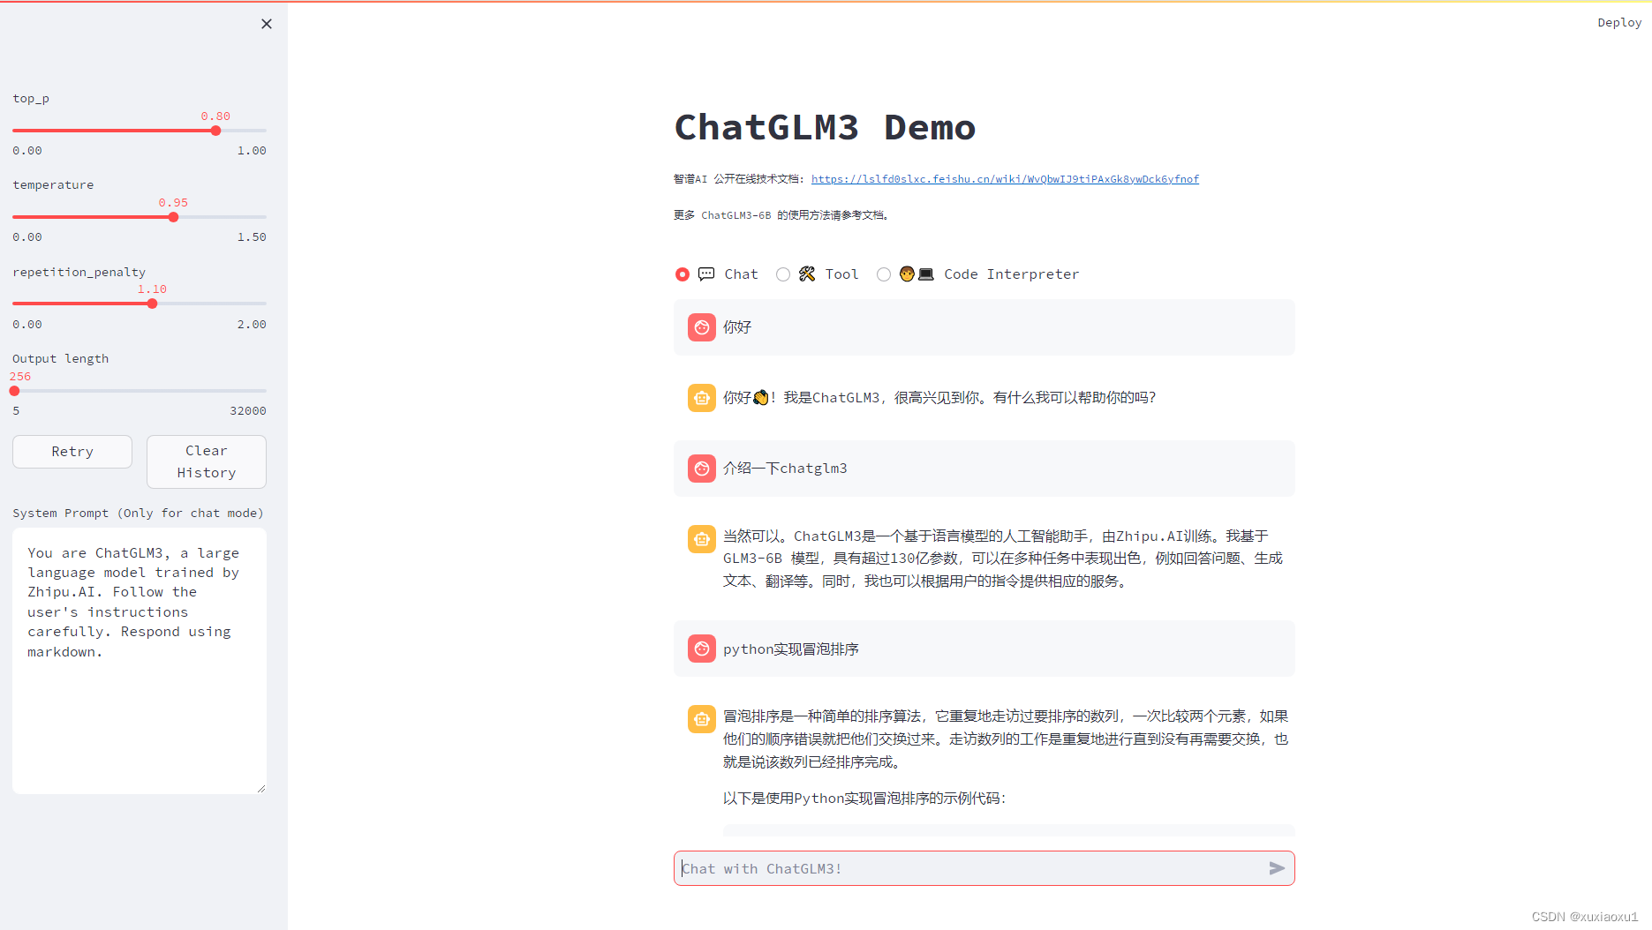The image size is (1652, 930).
Task: Click the speech bubble icon beside Chat
Action: pos(705,274)
